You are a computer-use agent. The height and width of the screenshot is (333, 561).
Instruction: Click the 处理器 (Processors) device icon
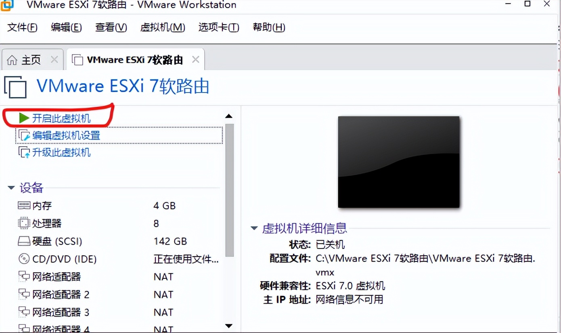[x=24, y=223]
